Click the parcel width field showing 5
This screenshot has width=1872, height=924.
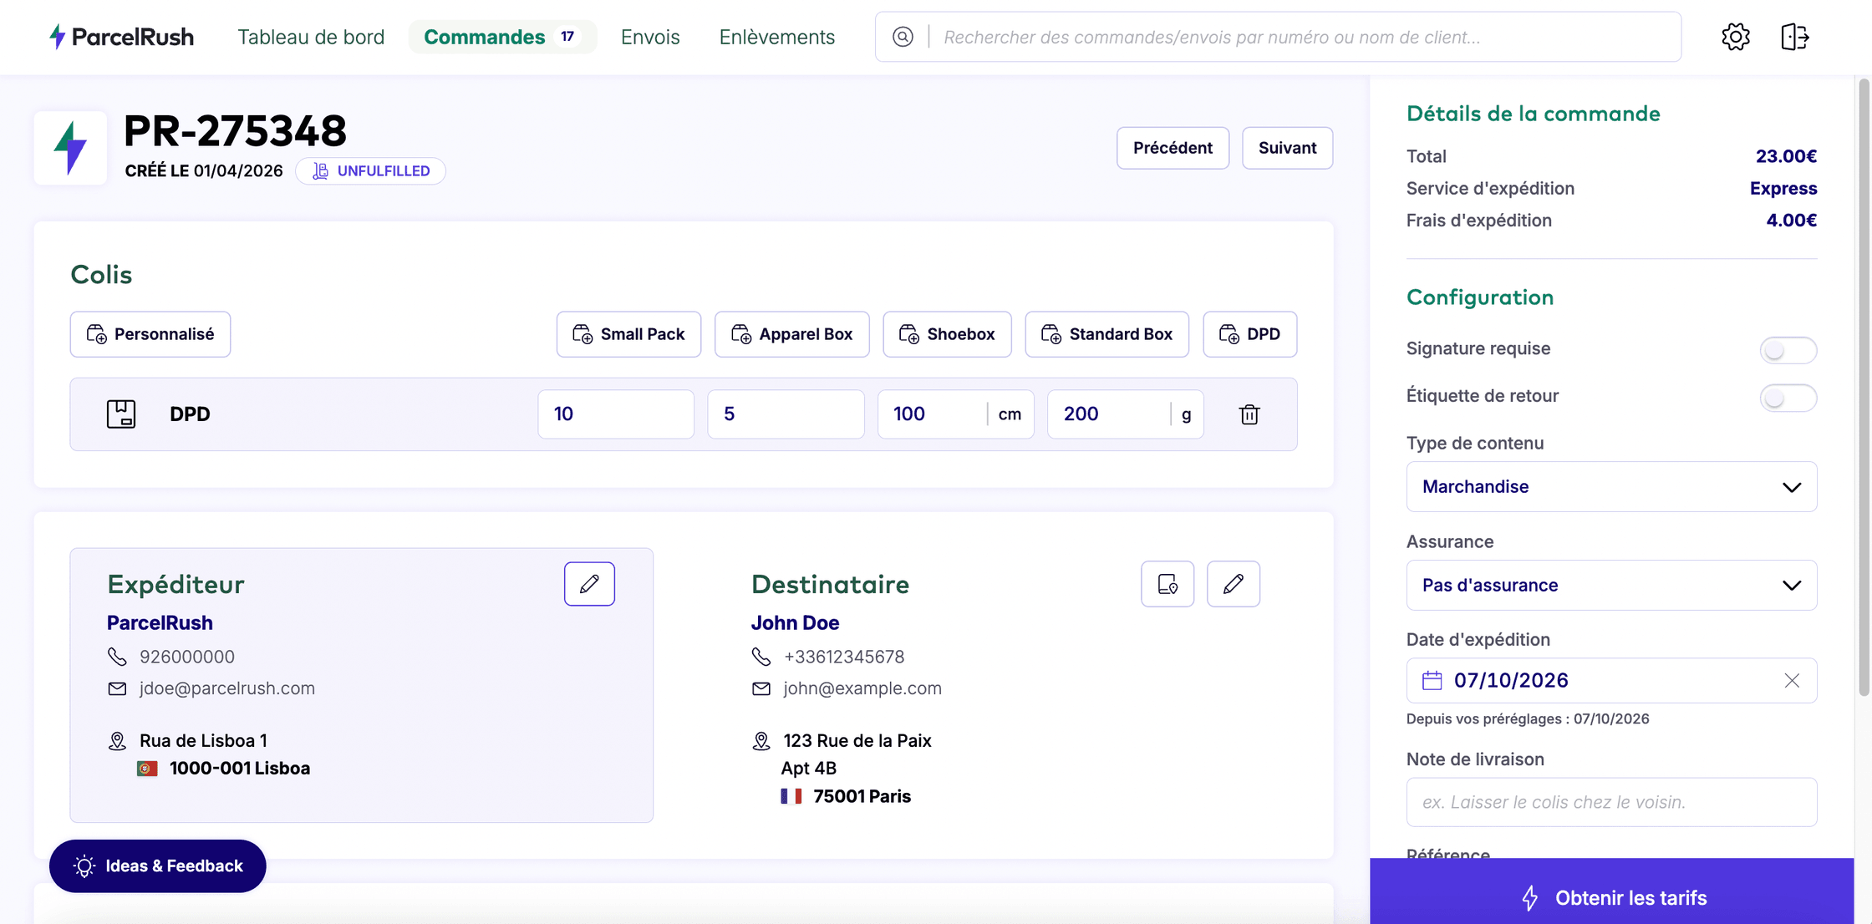[786, 414]
